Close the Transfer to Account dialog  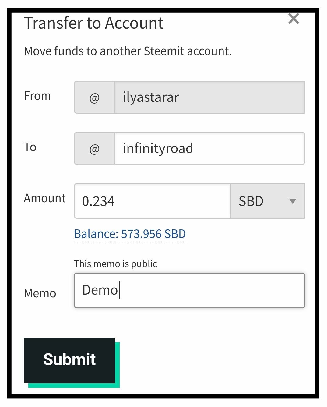click(294, 19)
